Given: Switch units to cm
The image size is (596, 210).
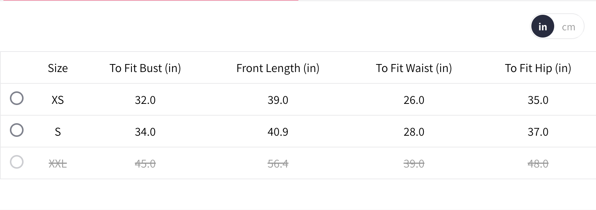Looking at the screenshot, I should coord(568,27).
